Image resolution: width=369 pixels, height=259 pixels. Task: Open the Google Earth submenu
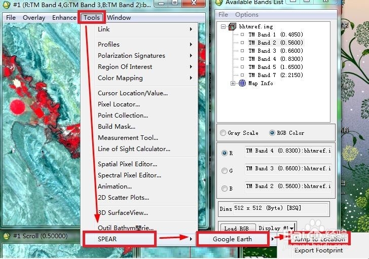point(233,239)
